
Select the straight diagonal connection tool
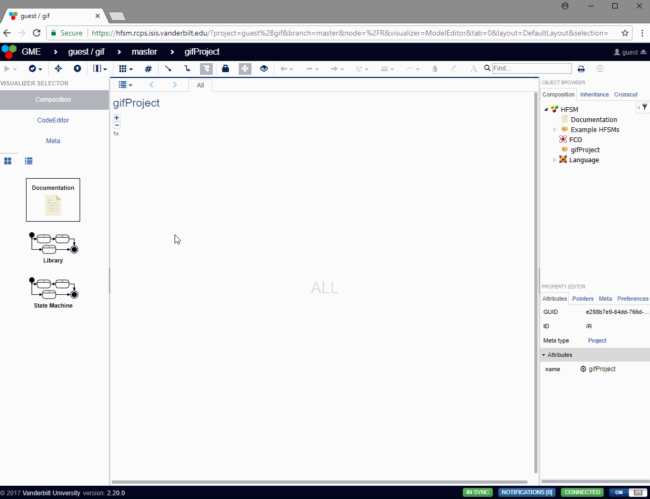pos(168,68)
